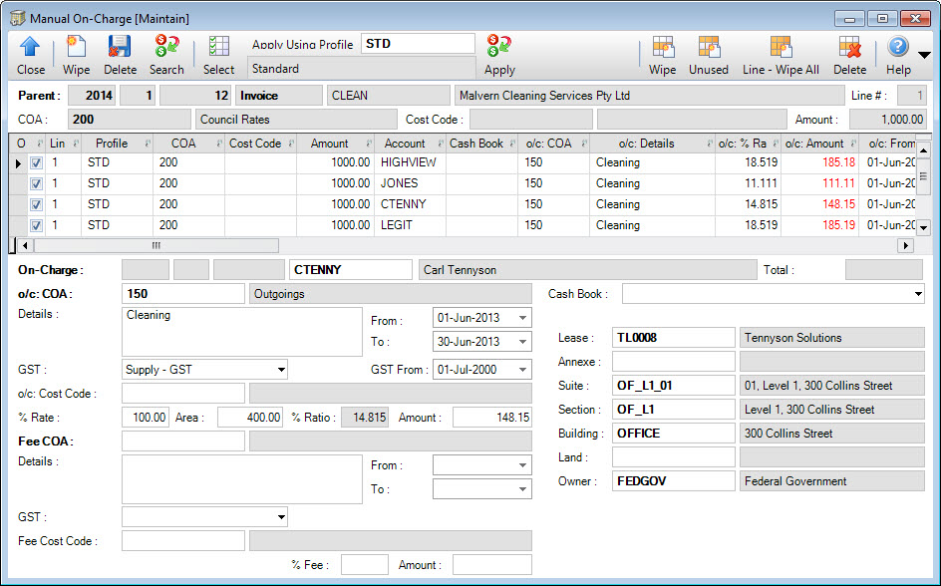Click the Profile column header
Viewport: 941px width, 586px height.
click(117, 144)
